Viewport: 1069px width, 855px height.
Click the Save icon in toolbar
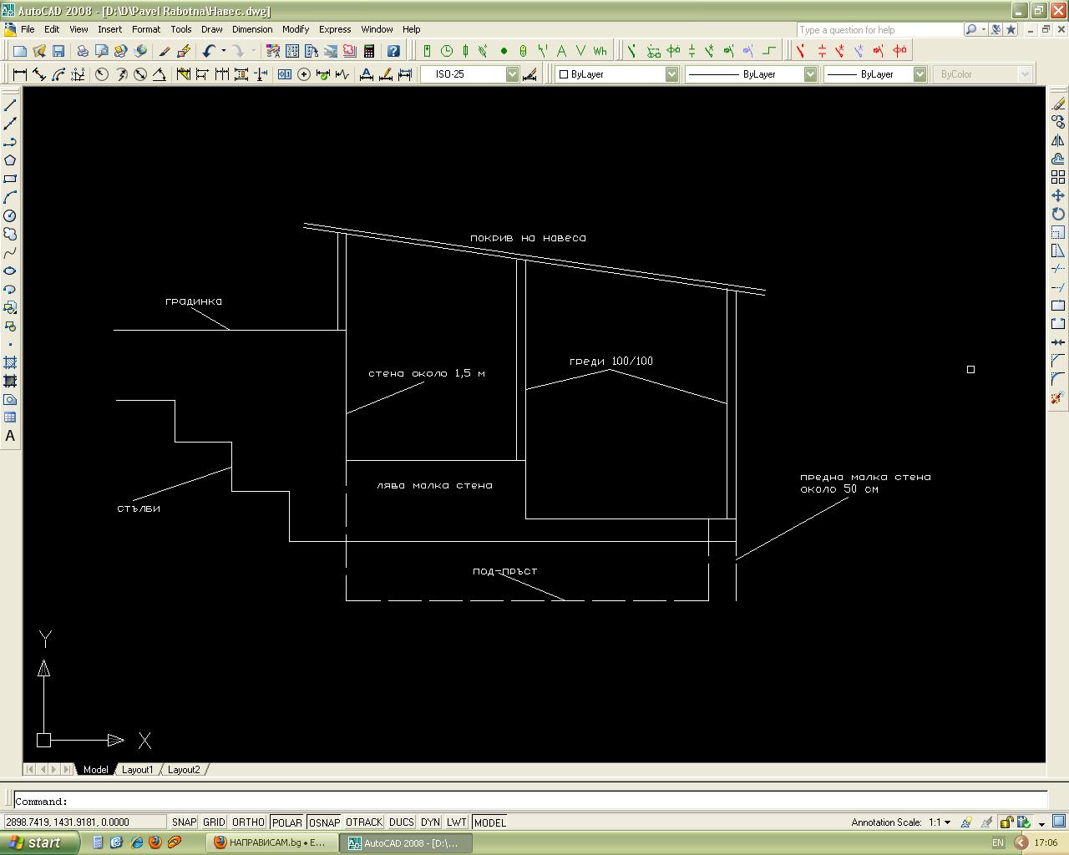coord(58,51)
